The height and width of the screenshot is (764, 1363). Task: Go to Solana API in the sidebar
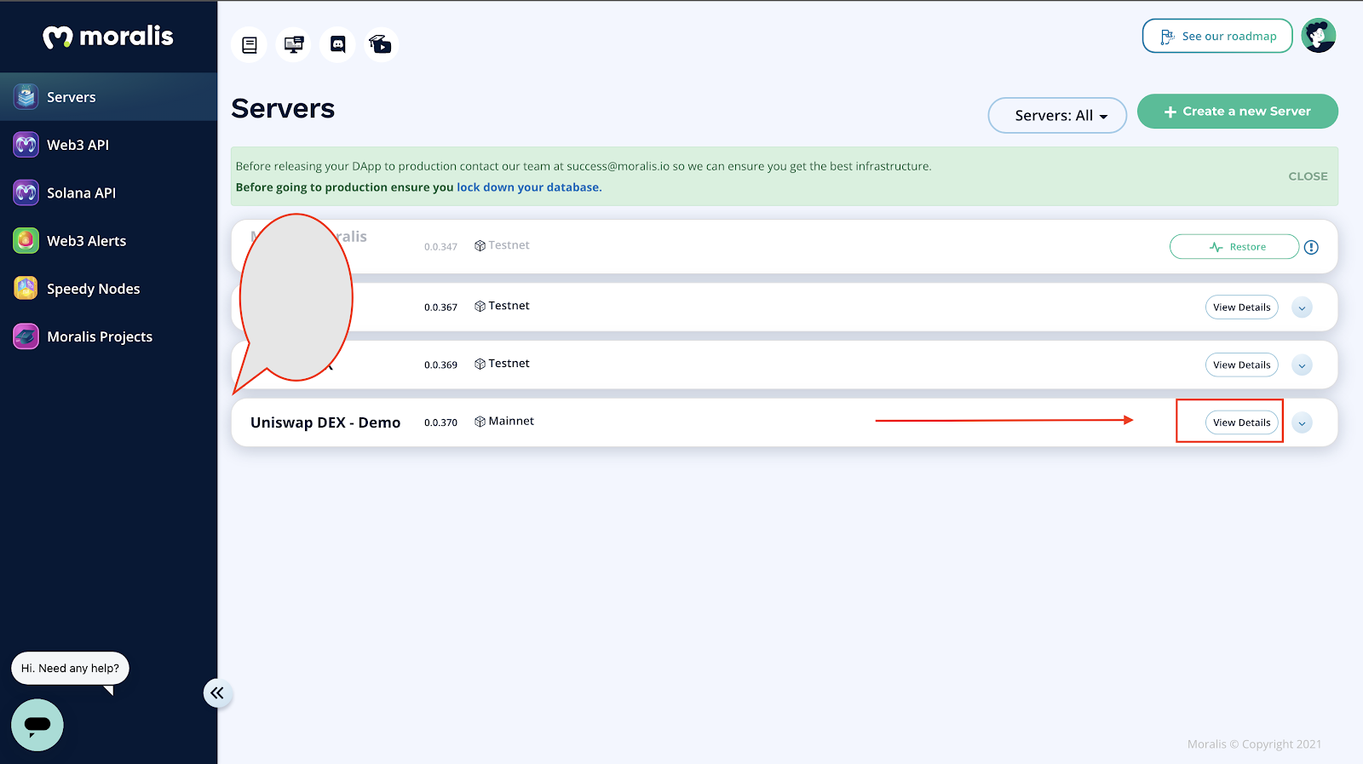click(109, 192)
